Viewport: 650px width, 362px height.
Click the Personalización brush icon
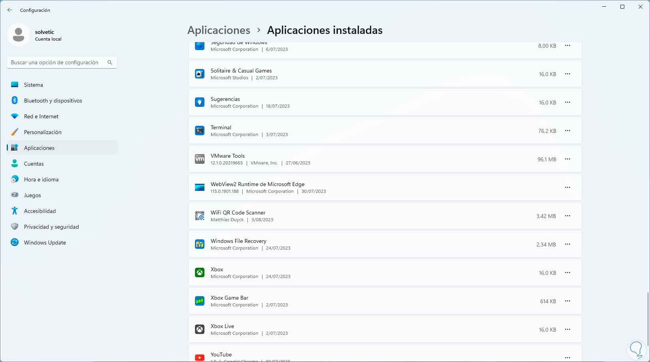pos(15,132)
